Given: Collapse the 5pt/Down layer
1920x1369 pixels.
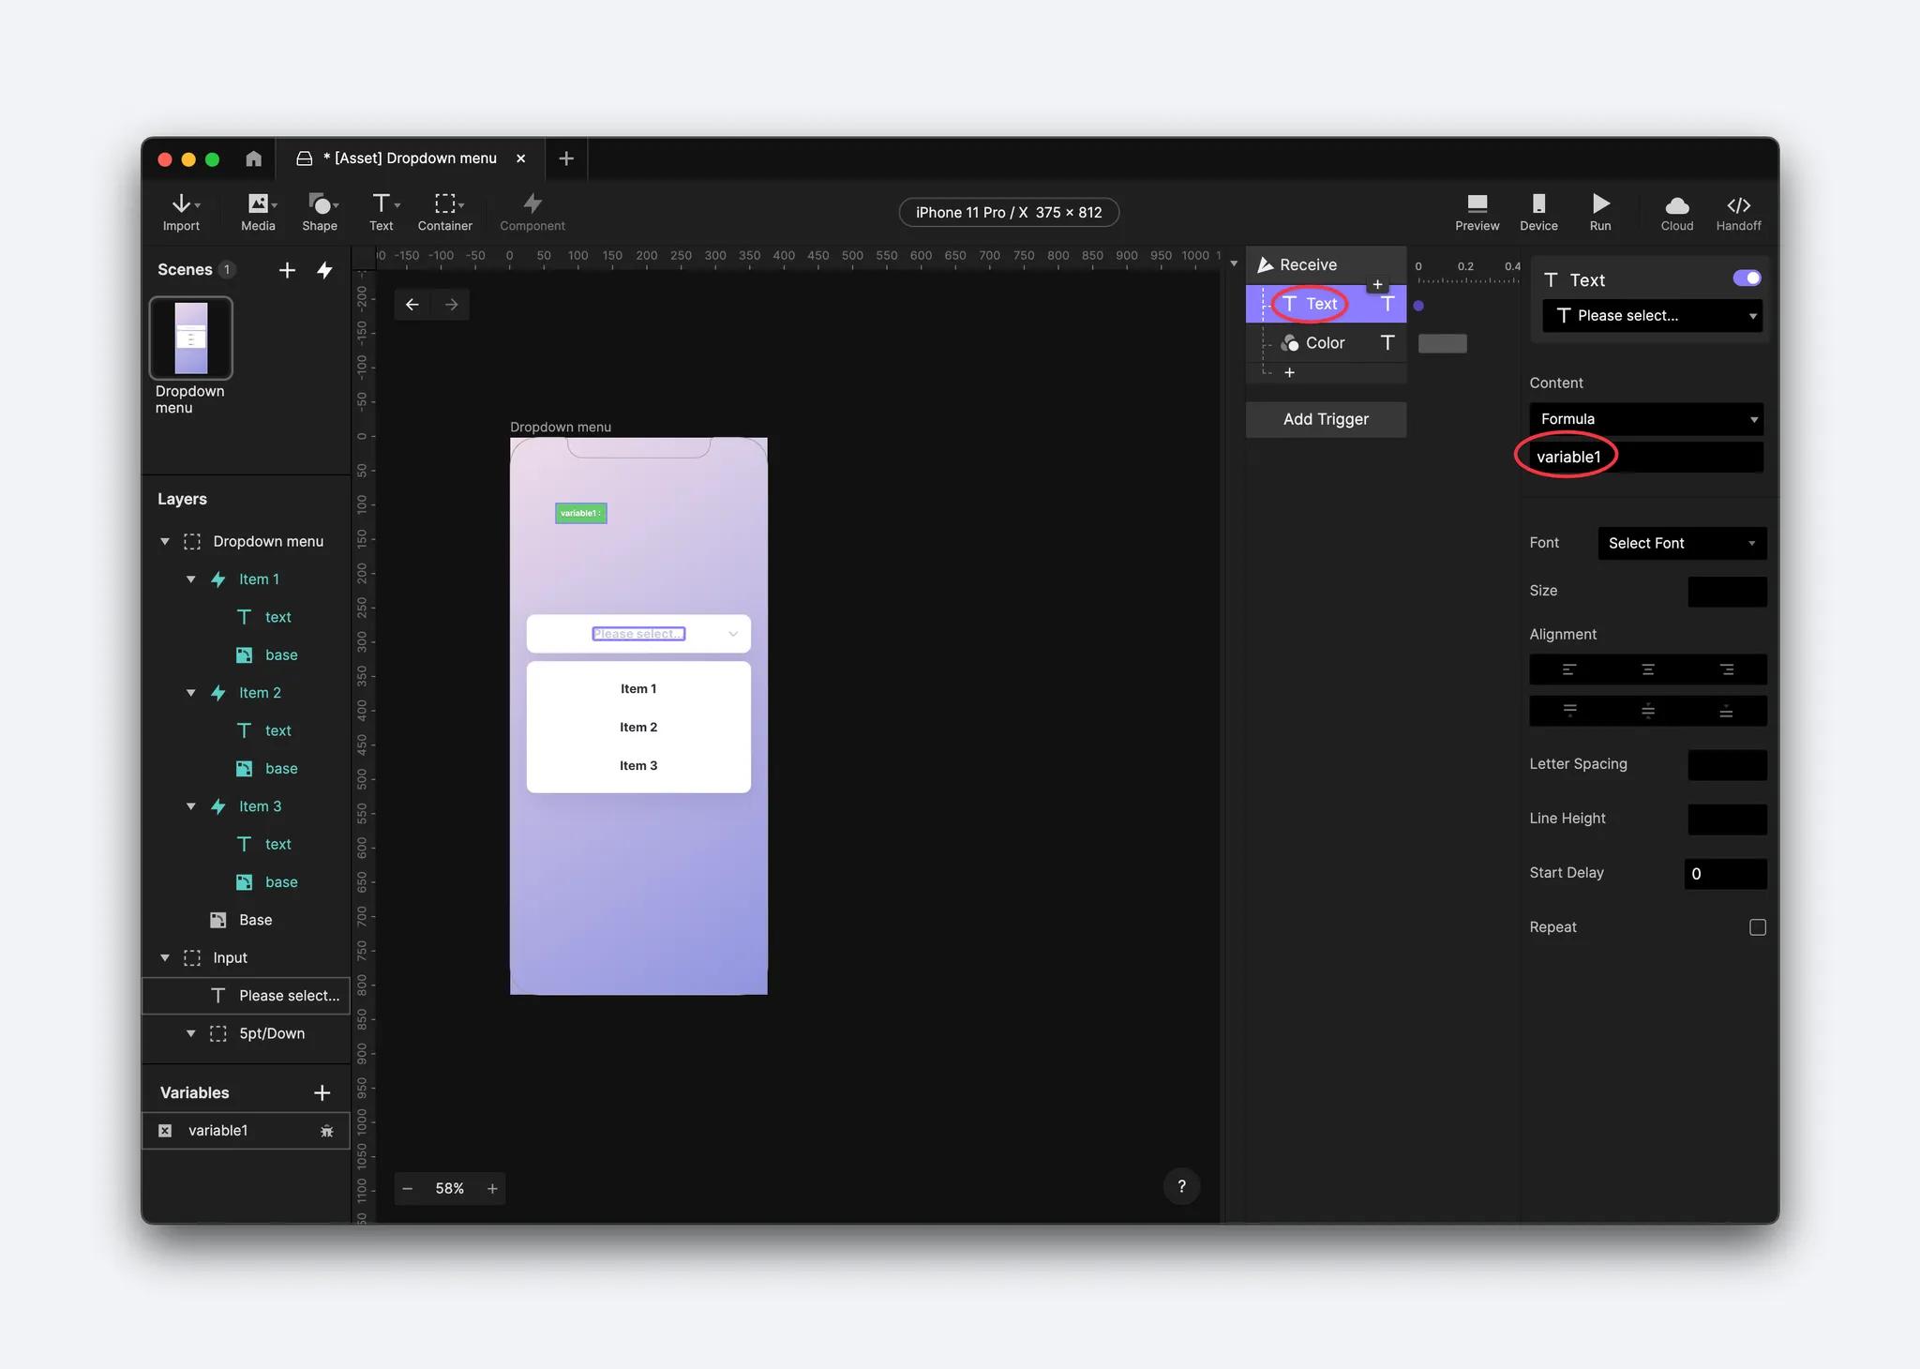Looking at the screenshot, I should tap(191, 1033).
